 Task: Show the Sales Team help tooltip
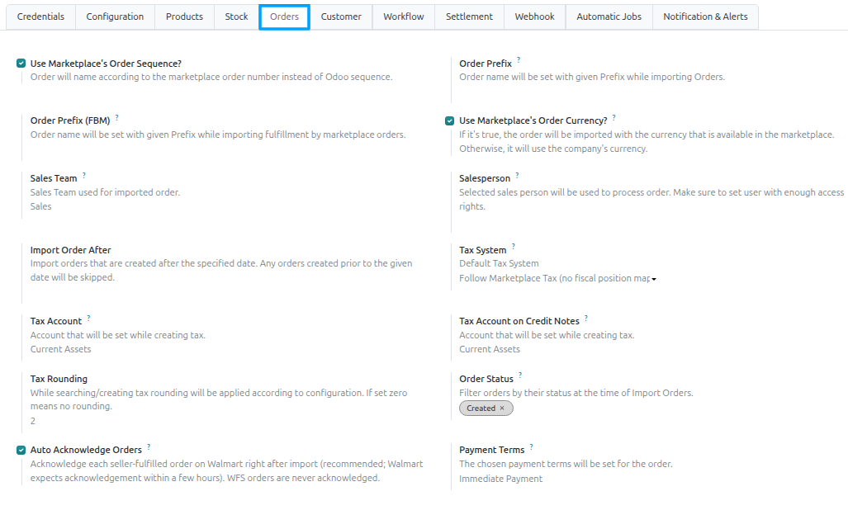[x=84, y=174]
